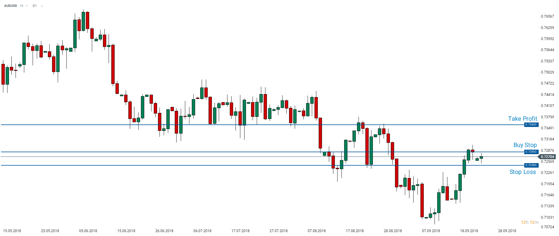Click the Take Profit text label
Viewport: 559px width, 236px height.
(522, 119)
